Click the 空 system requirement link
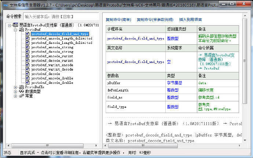The height and width of the screenshot is (158, 253). click(x=169, y=62)
